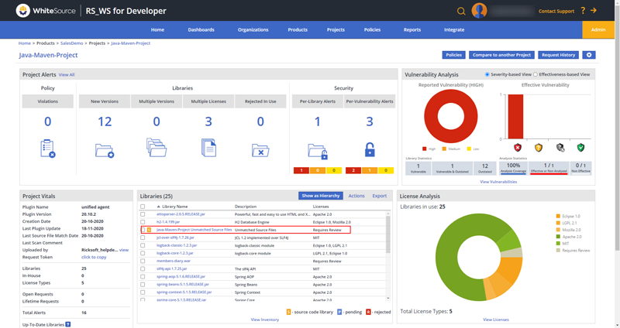Open the Organizations menu
This screenshot has width=620, height=328.
[253, 29]
